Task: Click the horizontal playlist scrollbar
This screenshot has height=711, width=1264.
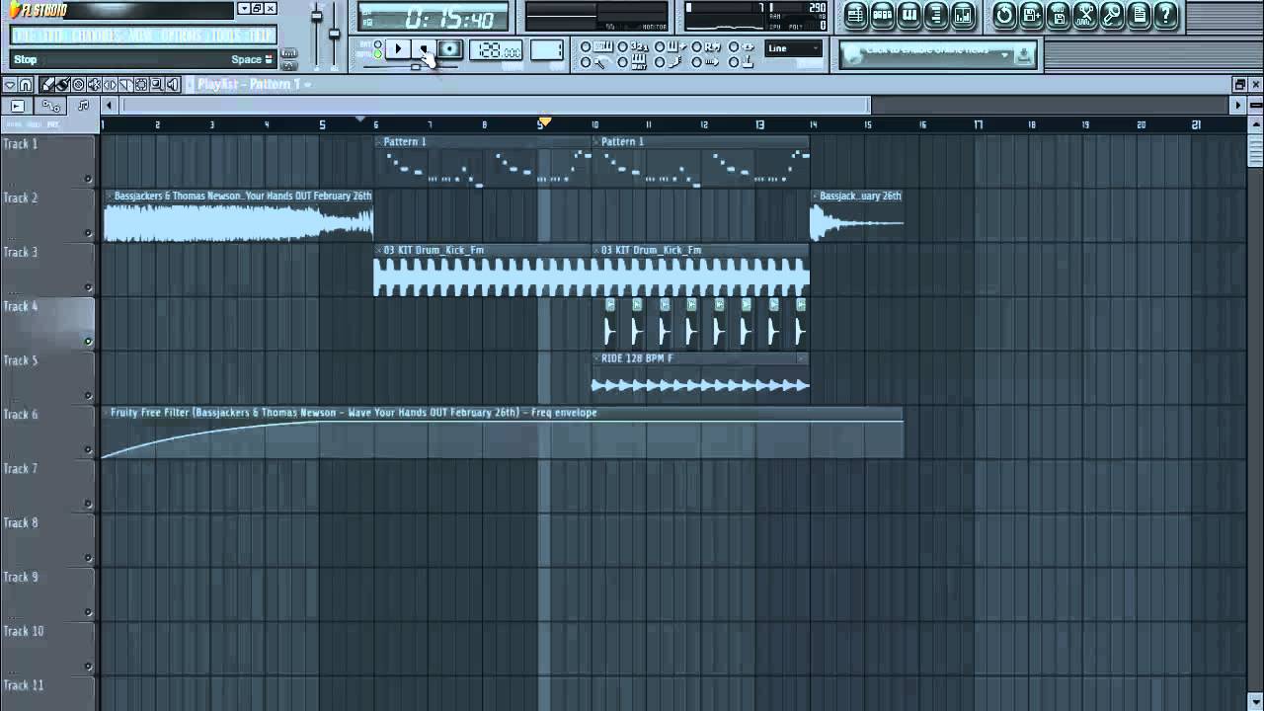Action: 494,106
